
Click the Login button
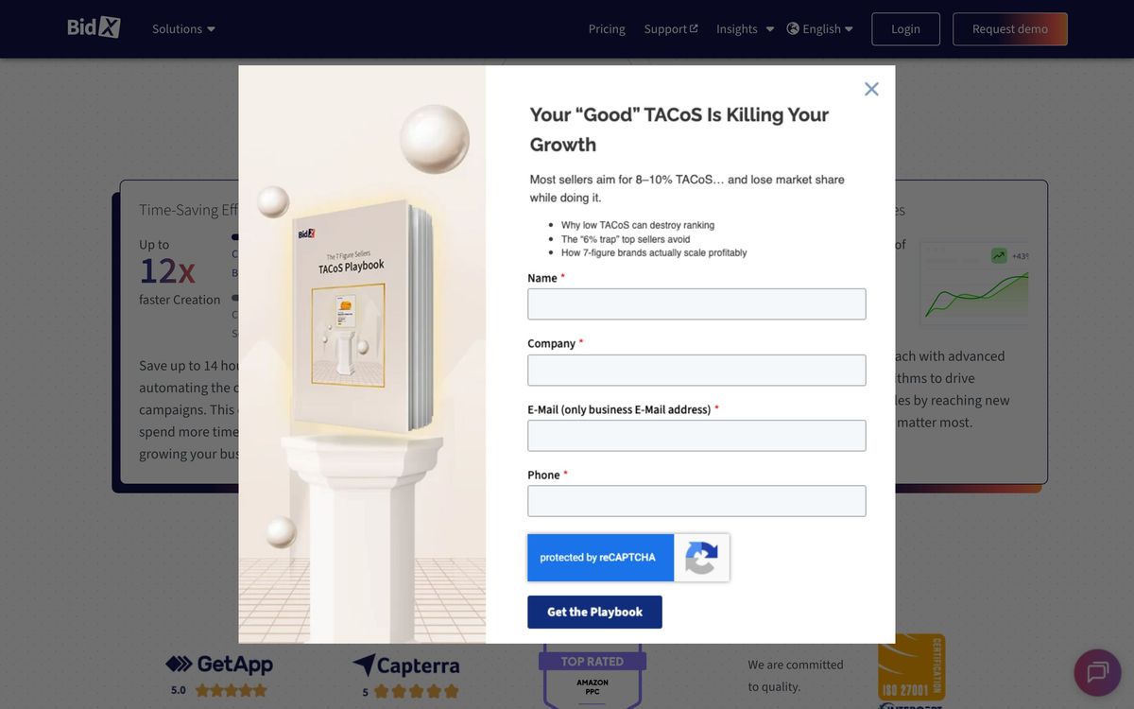[905, 29]
